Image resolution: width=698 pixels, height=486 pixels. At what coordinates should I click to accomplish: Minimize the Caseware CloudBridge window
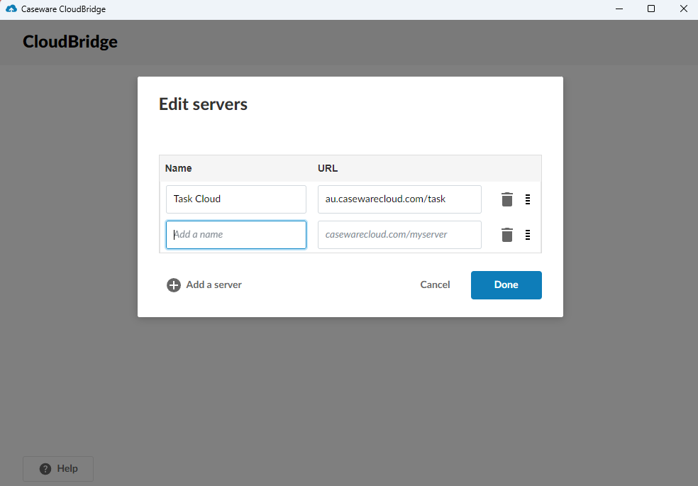[x=619, y=9]
